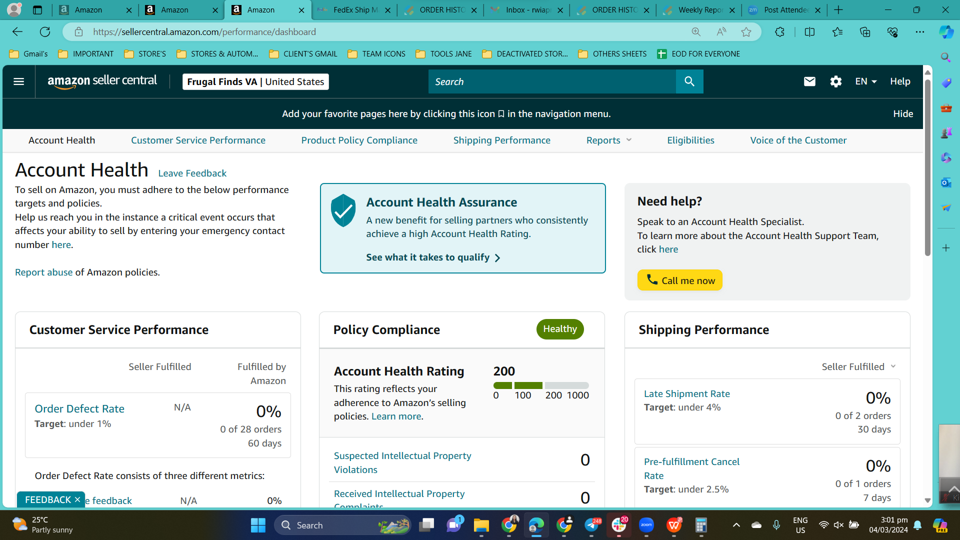This screenshot has height=540, width=960.
Task: Open Suspected Intellectual Property Violations link
Action: pyautogui.click(x=402, y=463)
